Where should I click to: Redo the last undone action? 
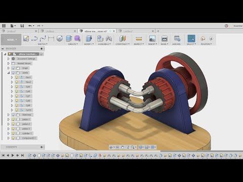coord(39,26)
